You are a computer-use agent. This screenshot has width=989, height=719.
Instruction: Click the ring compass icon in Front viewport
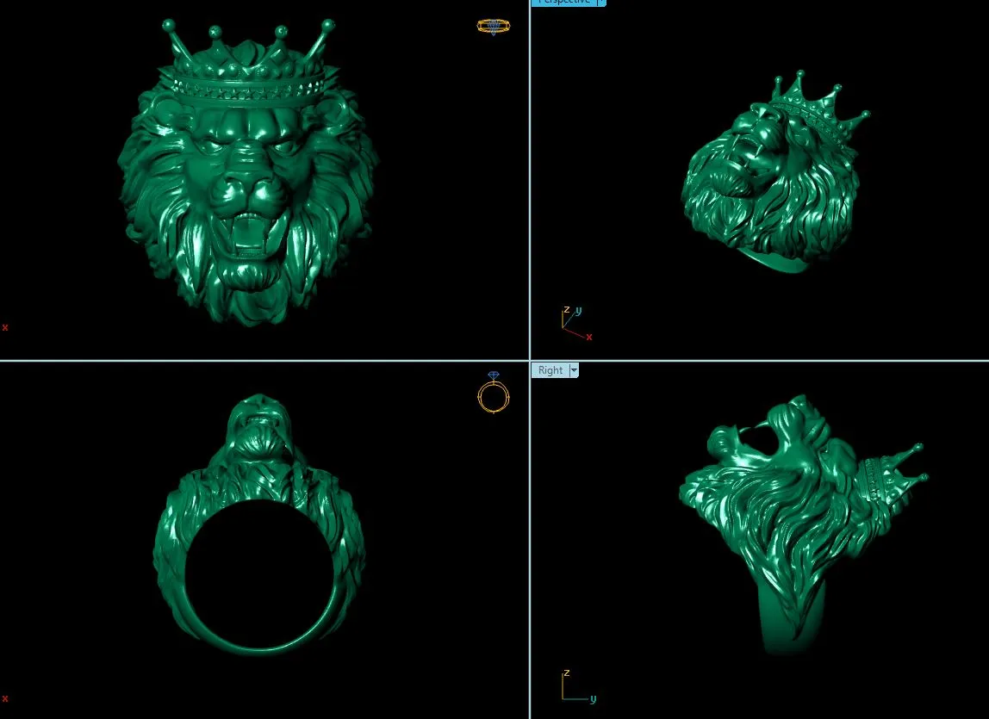pos(493,397)
